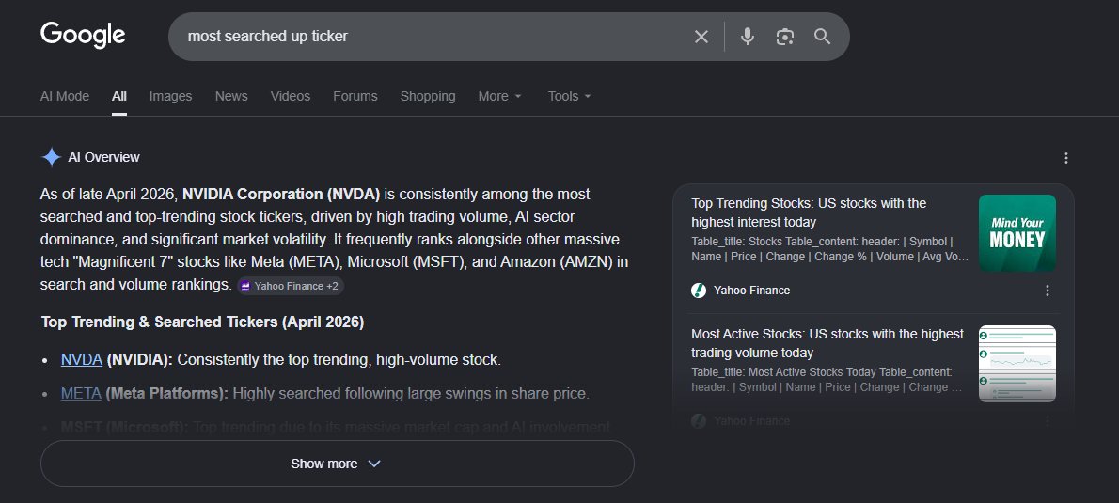Open Most Active Stocks article title
The width and height of the screenshot is (1119, 503).
[x=827, y=343]
